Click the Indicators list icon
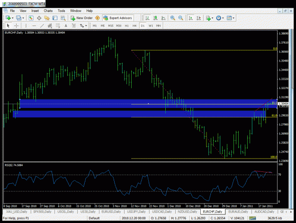The image size is (296, 223). tap(208, 18)
